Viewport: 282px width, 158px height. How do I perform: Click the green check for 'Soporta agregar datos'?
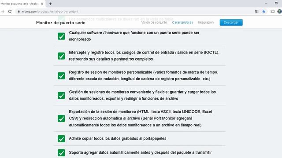[61, 153]
